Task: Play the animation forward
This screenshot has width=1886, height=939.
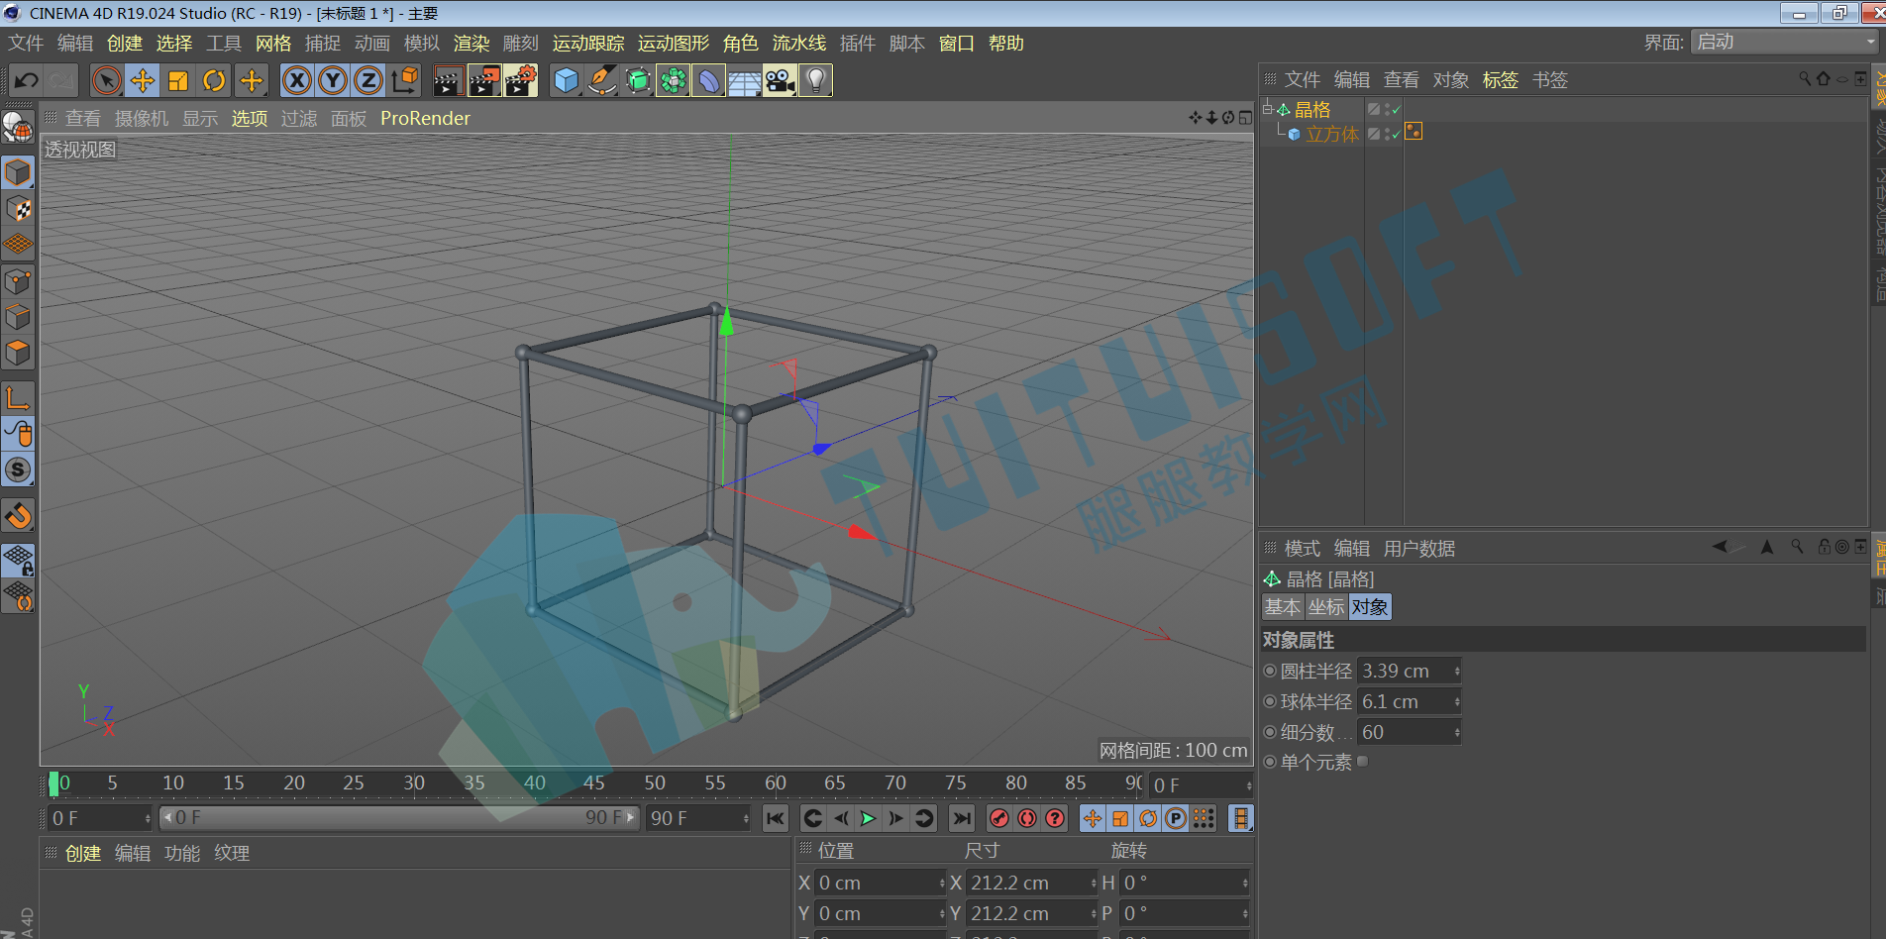Action: tap(869, 818)
